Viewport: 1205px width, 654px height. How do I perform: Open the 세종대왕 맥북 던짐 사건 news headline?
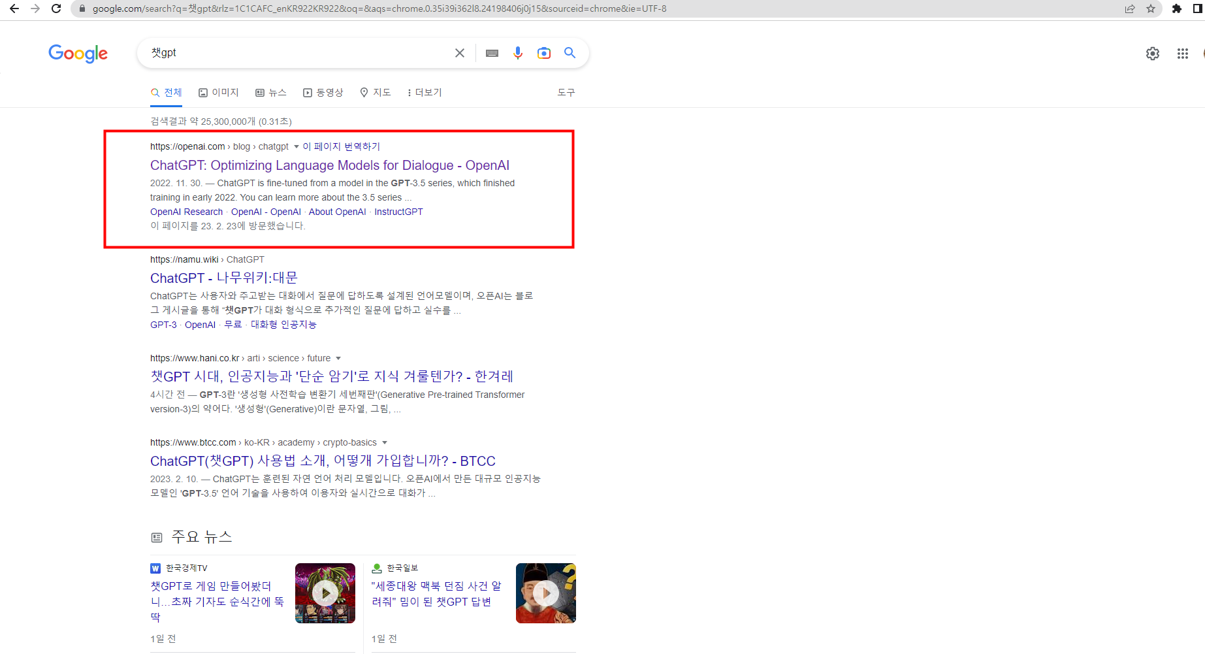436,594
